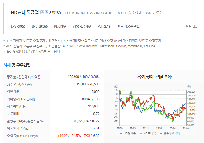This screenshot has height=143, width=204.
Task: Click the 시가총액(억원) row label
Action: 17,106
